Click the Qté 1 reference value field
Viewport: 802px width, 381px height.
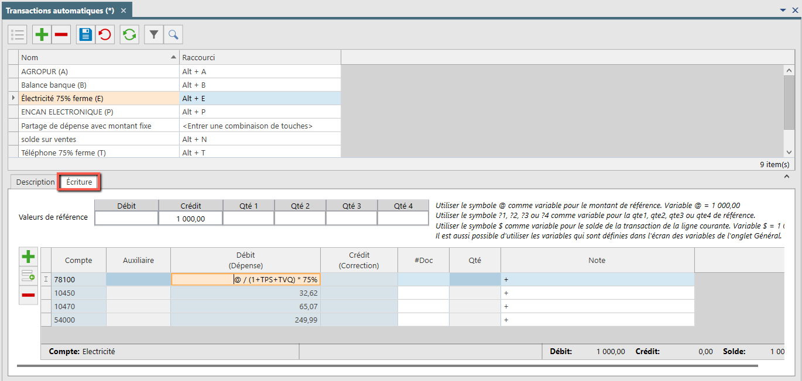(248, 219)
